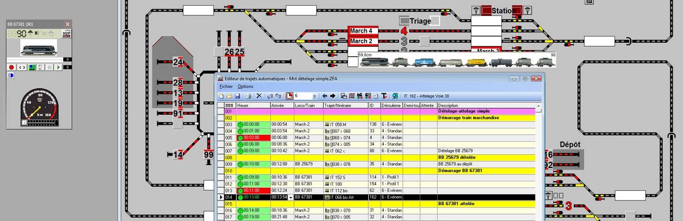Click the new file icon in editor toolbar
The height and width of the screenshot is (221, 683).
point(221,96)
